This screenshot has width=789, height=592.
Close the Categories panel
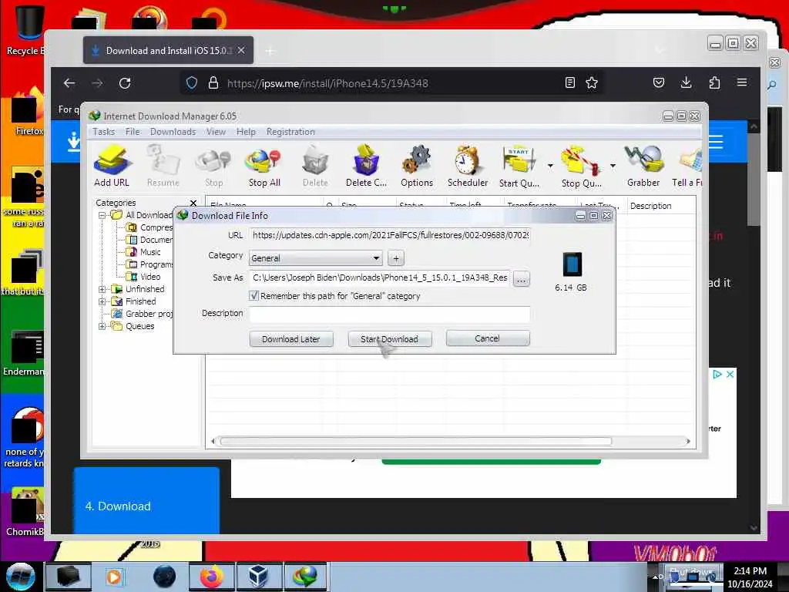(193, 203)
